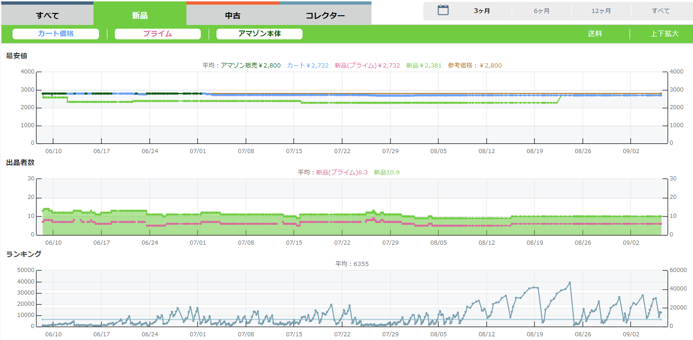Click 新品10.9 legend in seller count chart

386,173
